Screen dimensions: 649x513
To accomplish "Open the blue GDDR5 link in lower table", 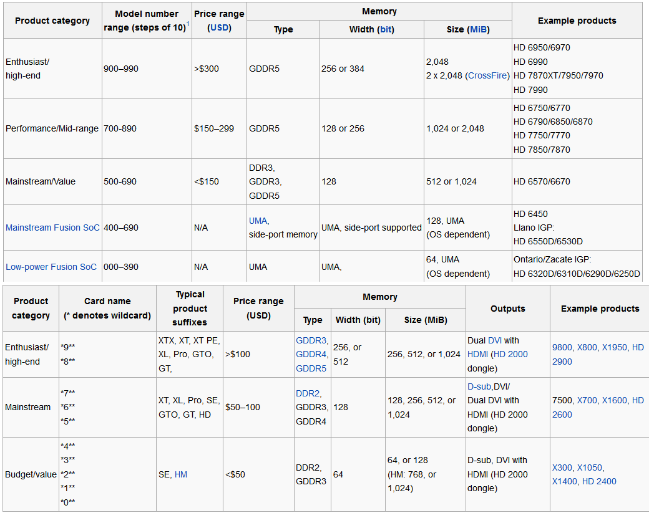I will (x=311, y=368).
